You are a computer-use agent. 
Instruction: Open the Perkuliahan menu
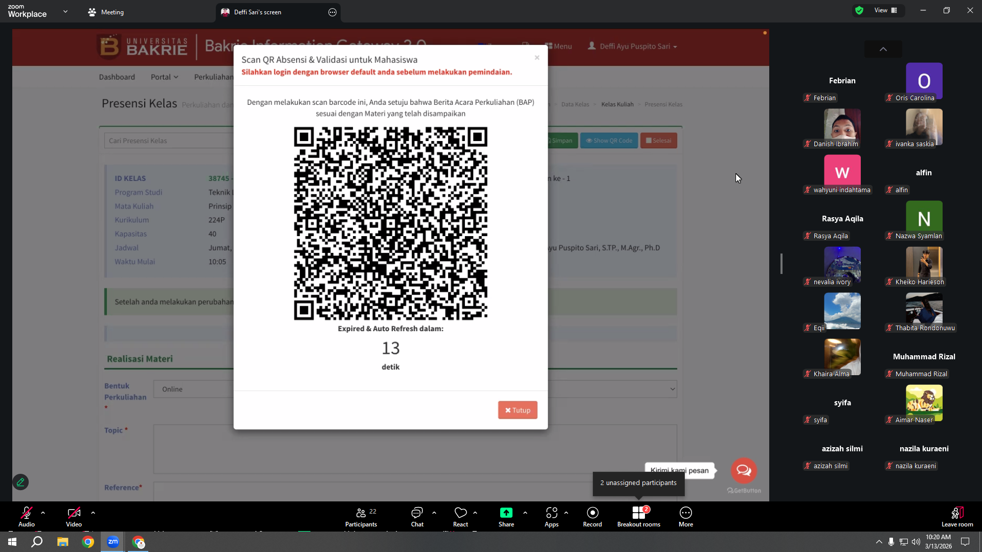pos(214,77)
